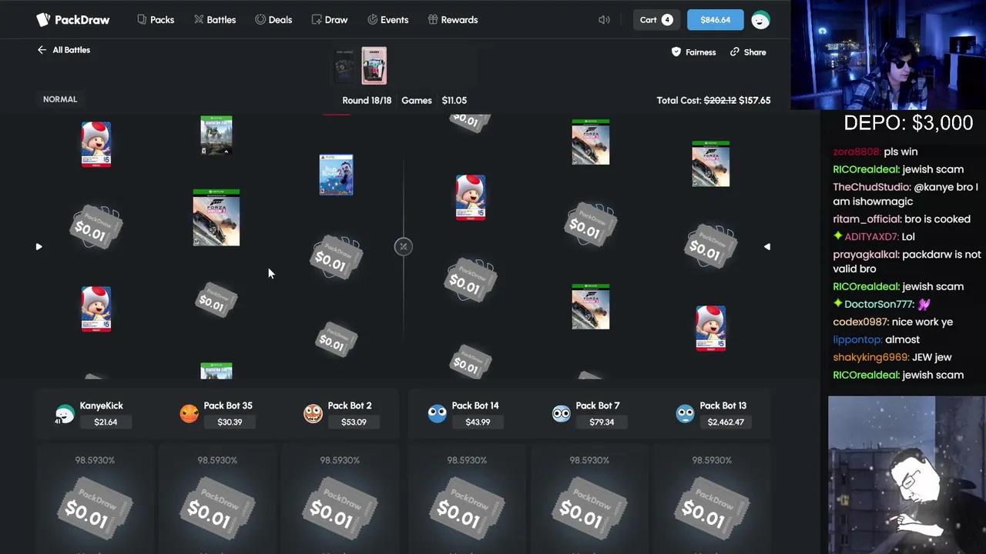Click the Pack Bot 7 name
The height and width of the screenshot is (554, 986).
coord(598,405)
